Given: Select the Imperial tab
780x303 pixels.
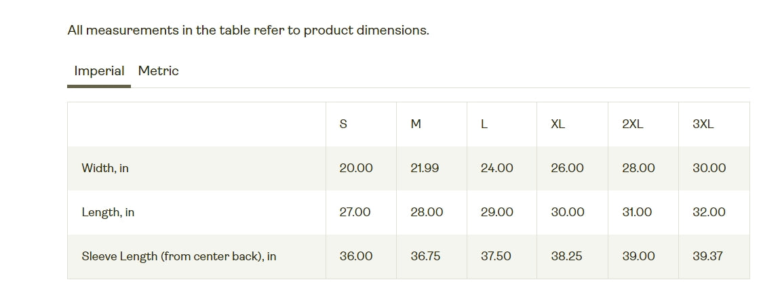Looking at the screenshot, I should pyautogui.click(x=99, y=71).
